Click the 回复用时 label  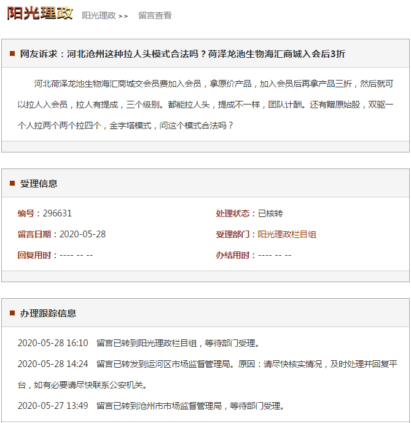click(37, 255)
